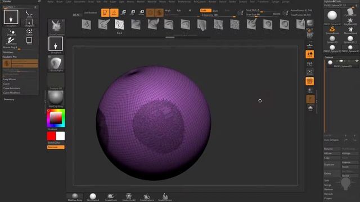Open the current brush thumbnail on left shelf
The image size is (360, 202).
pyautogui.click(x=56, y=27)
